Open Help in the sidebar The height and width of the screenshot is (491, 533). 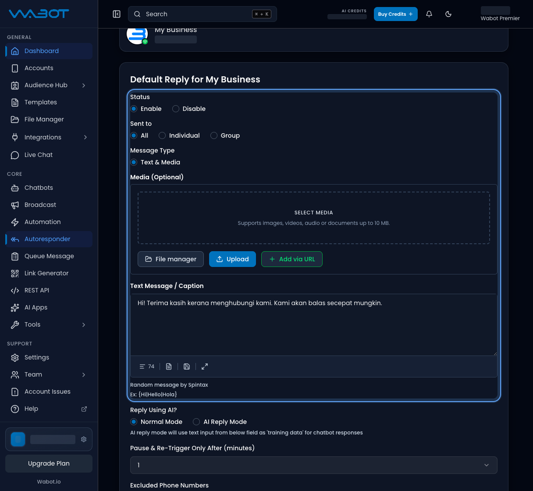coord(49,409)
